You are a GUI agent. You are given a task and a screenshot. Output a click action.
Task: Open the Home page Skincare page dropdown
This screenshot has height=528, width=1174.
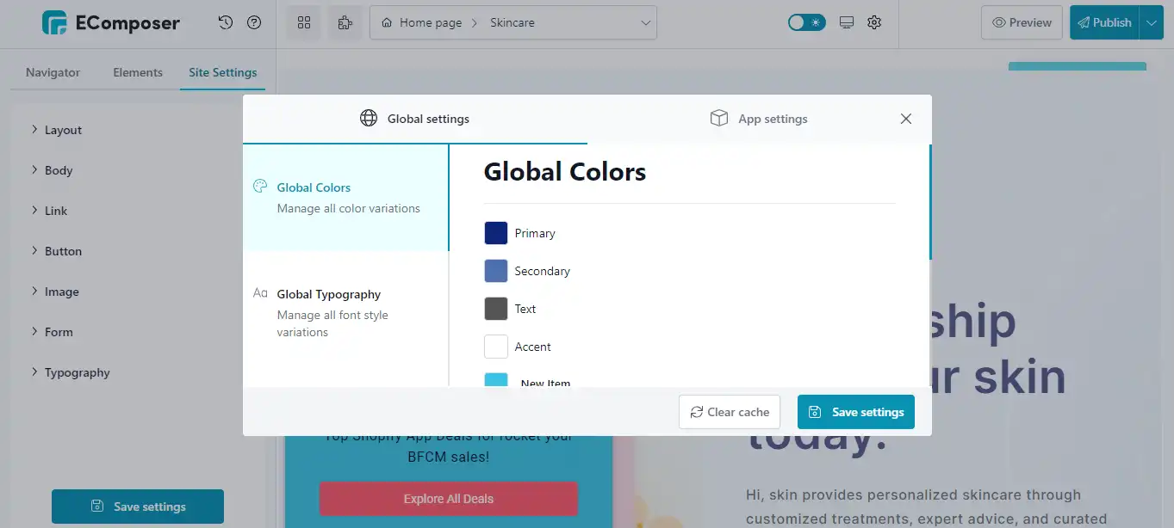(513, 23)
